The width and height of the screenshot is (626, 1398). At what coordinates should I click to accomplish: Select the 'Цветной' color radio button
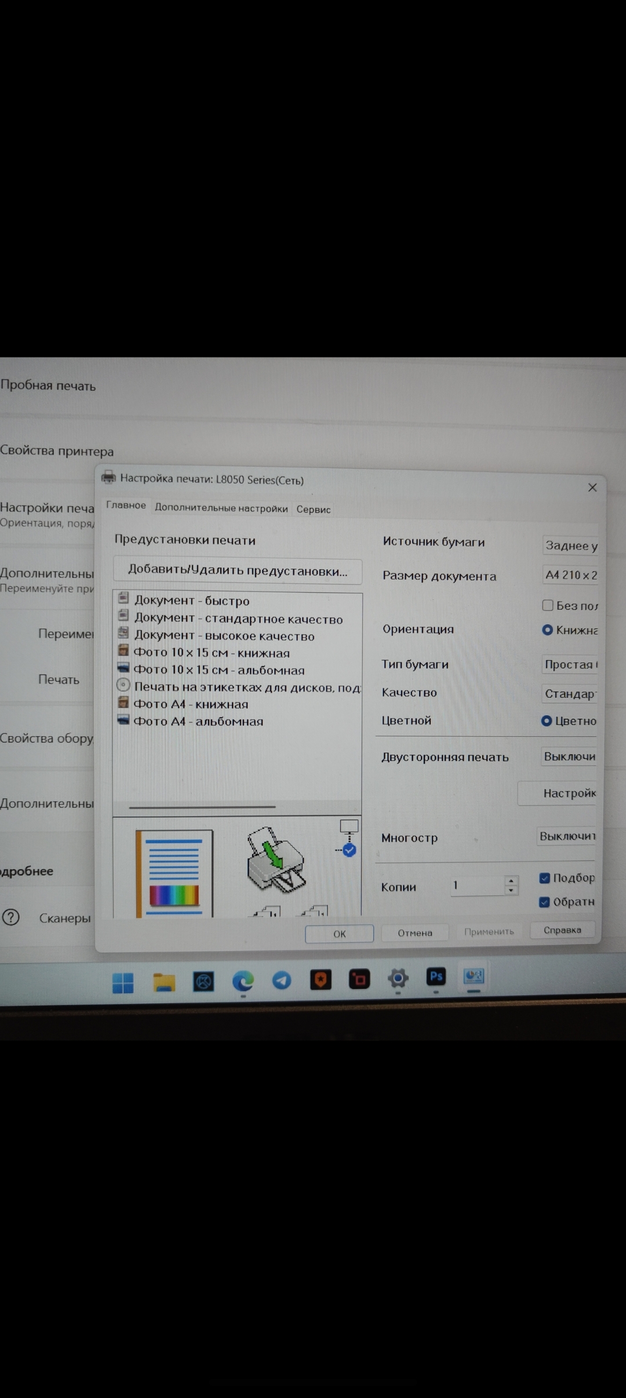(546, 721)
